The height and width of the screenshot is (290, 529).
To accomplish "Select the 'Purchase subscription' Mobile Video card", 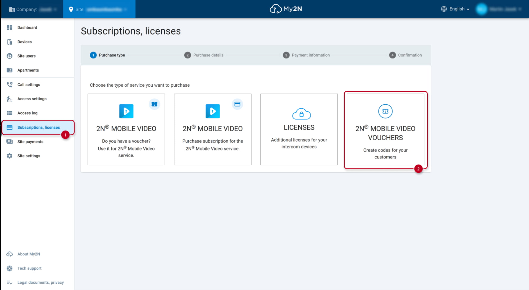I will 213,129.
